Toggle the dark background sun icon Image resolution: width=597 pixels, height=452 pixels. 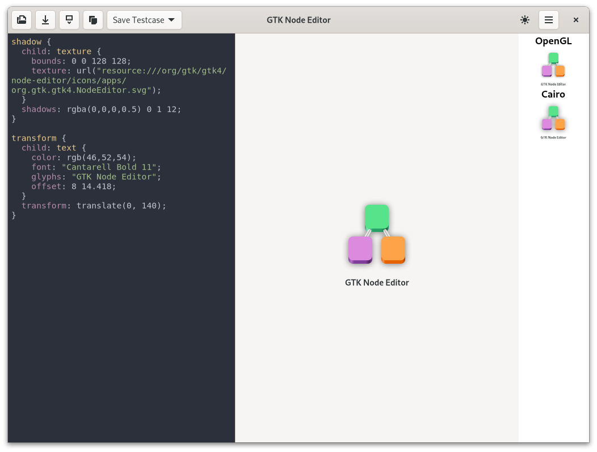point(525,20)
